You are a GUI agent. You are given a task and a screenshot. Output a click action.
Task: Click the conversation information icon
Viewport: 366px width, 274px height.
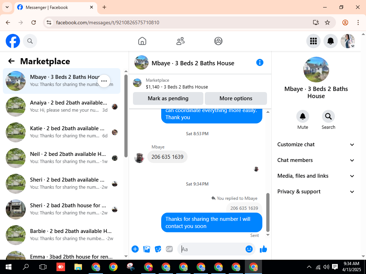point(260,62)
